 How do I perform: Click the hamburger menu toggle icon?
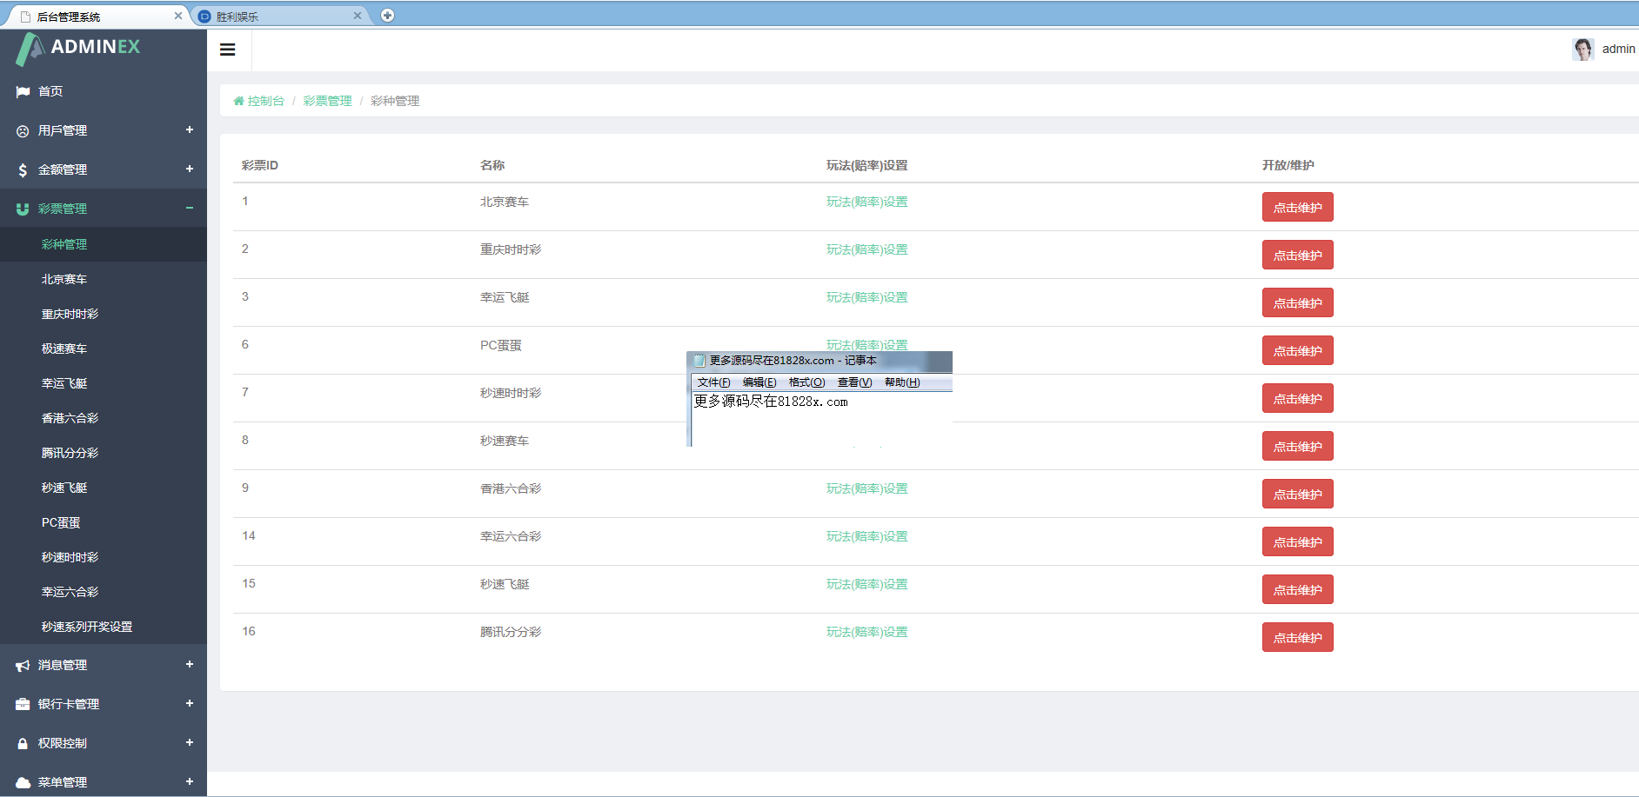point(228,50)
